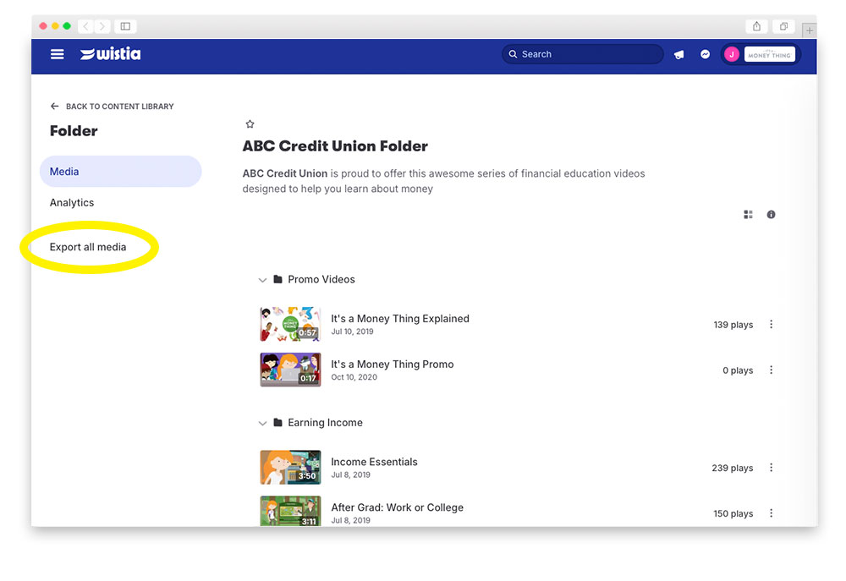Collapse the Promo Videos section
846x581 pixels.
(x=262, y=280)
